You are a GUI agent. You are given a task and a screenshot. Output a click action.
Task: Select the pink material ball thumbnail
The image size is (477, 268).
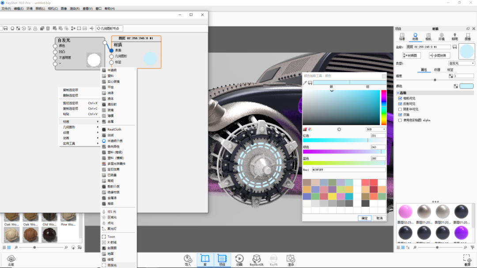point(405,212)
